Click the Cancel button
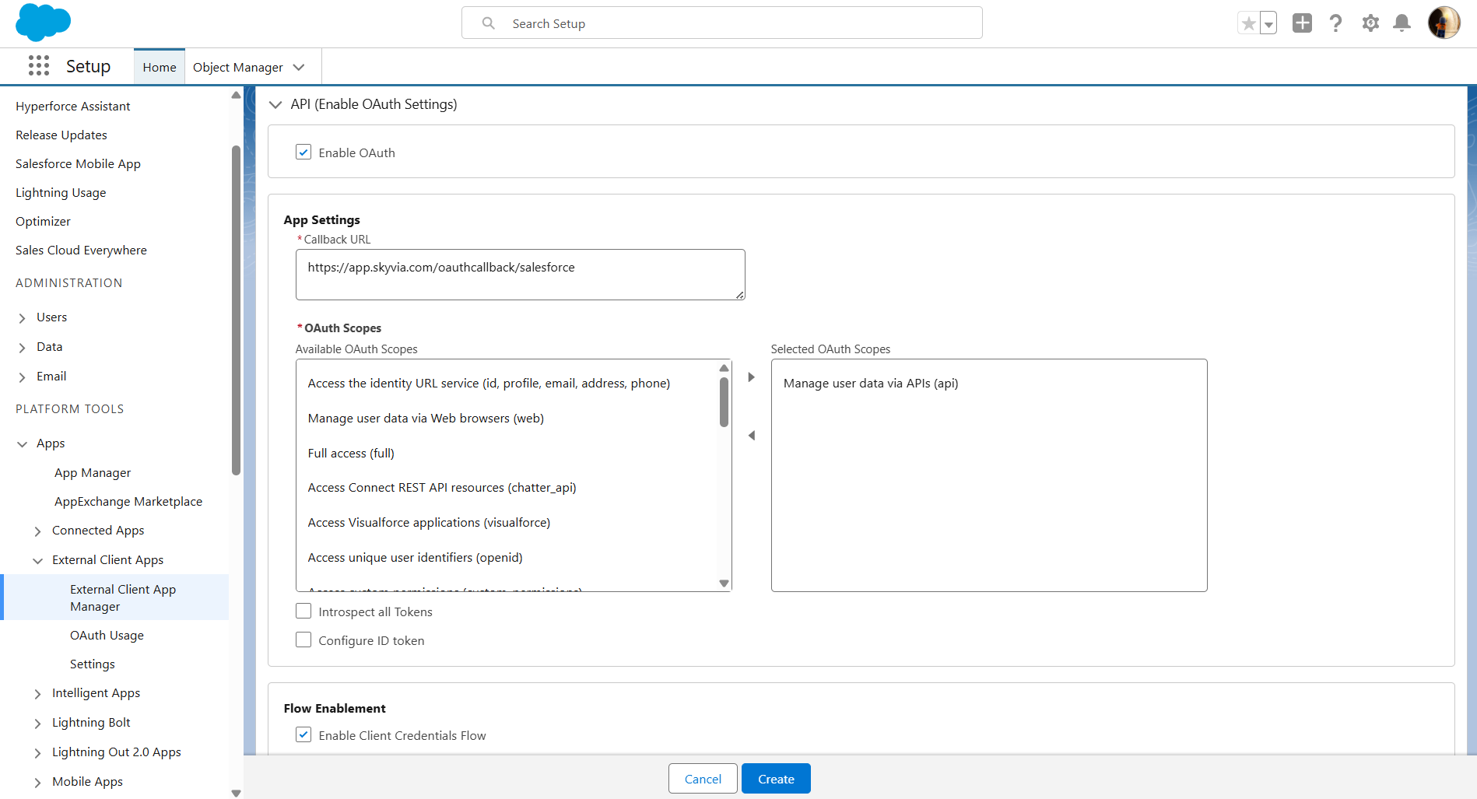The width and height of the screenshot is (1477, 799). click(x=703, y=779)
